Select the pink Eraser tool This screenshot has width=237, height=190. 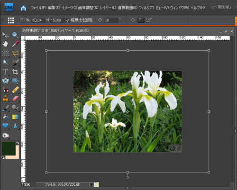click(x=15, y=99)
